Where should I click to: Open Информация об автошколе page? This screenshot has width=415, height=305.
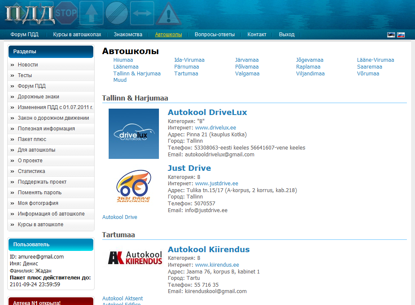[51, 214]
